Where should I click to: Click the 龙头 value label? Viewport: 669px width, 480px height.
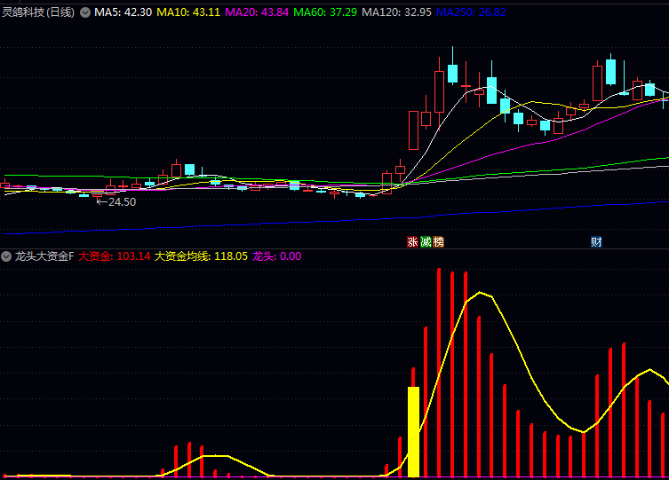click(276, 256)
